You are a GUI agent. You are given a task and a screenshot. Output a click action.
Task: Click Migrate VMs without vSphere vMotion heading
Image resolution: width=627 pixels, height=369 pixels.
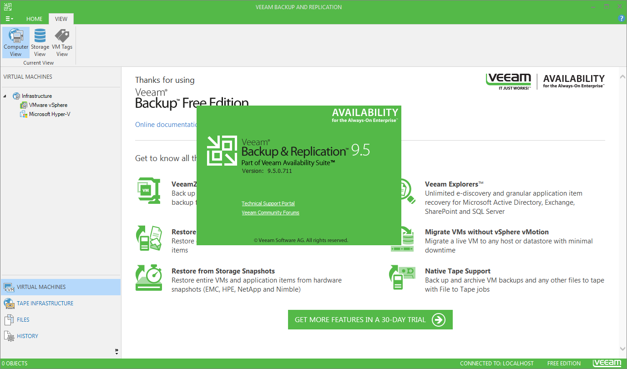pos(487,232)
